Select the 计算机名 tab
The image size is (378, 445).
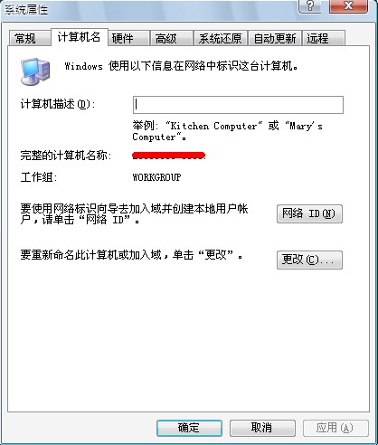pos(80,37)
